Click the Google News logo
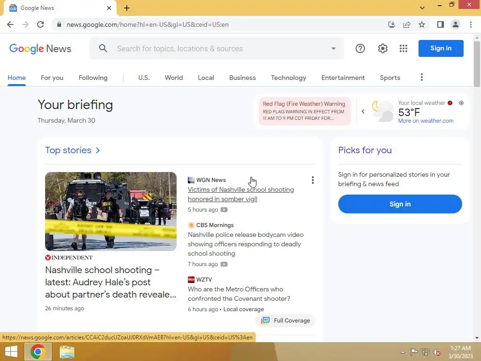The width and height of the screenshot is (481, 361). tap(40, 48)
